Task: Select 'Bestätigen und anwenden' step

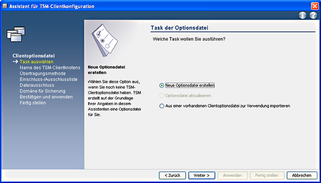Action: pyautogui.click(x=46, y=97)
